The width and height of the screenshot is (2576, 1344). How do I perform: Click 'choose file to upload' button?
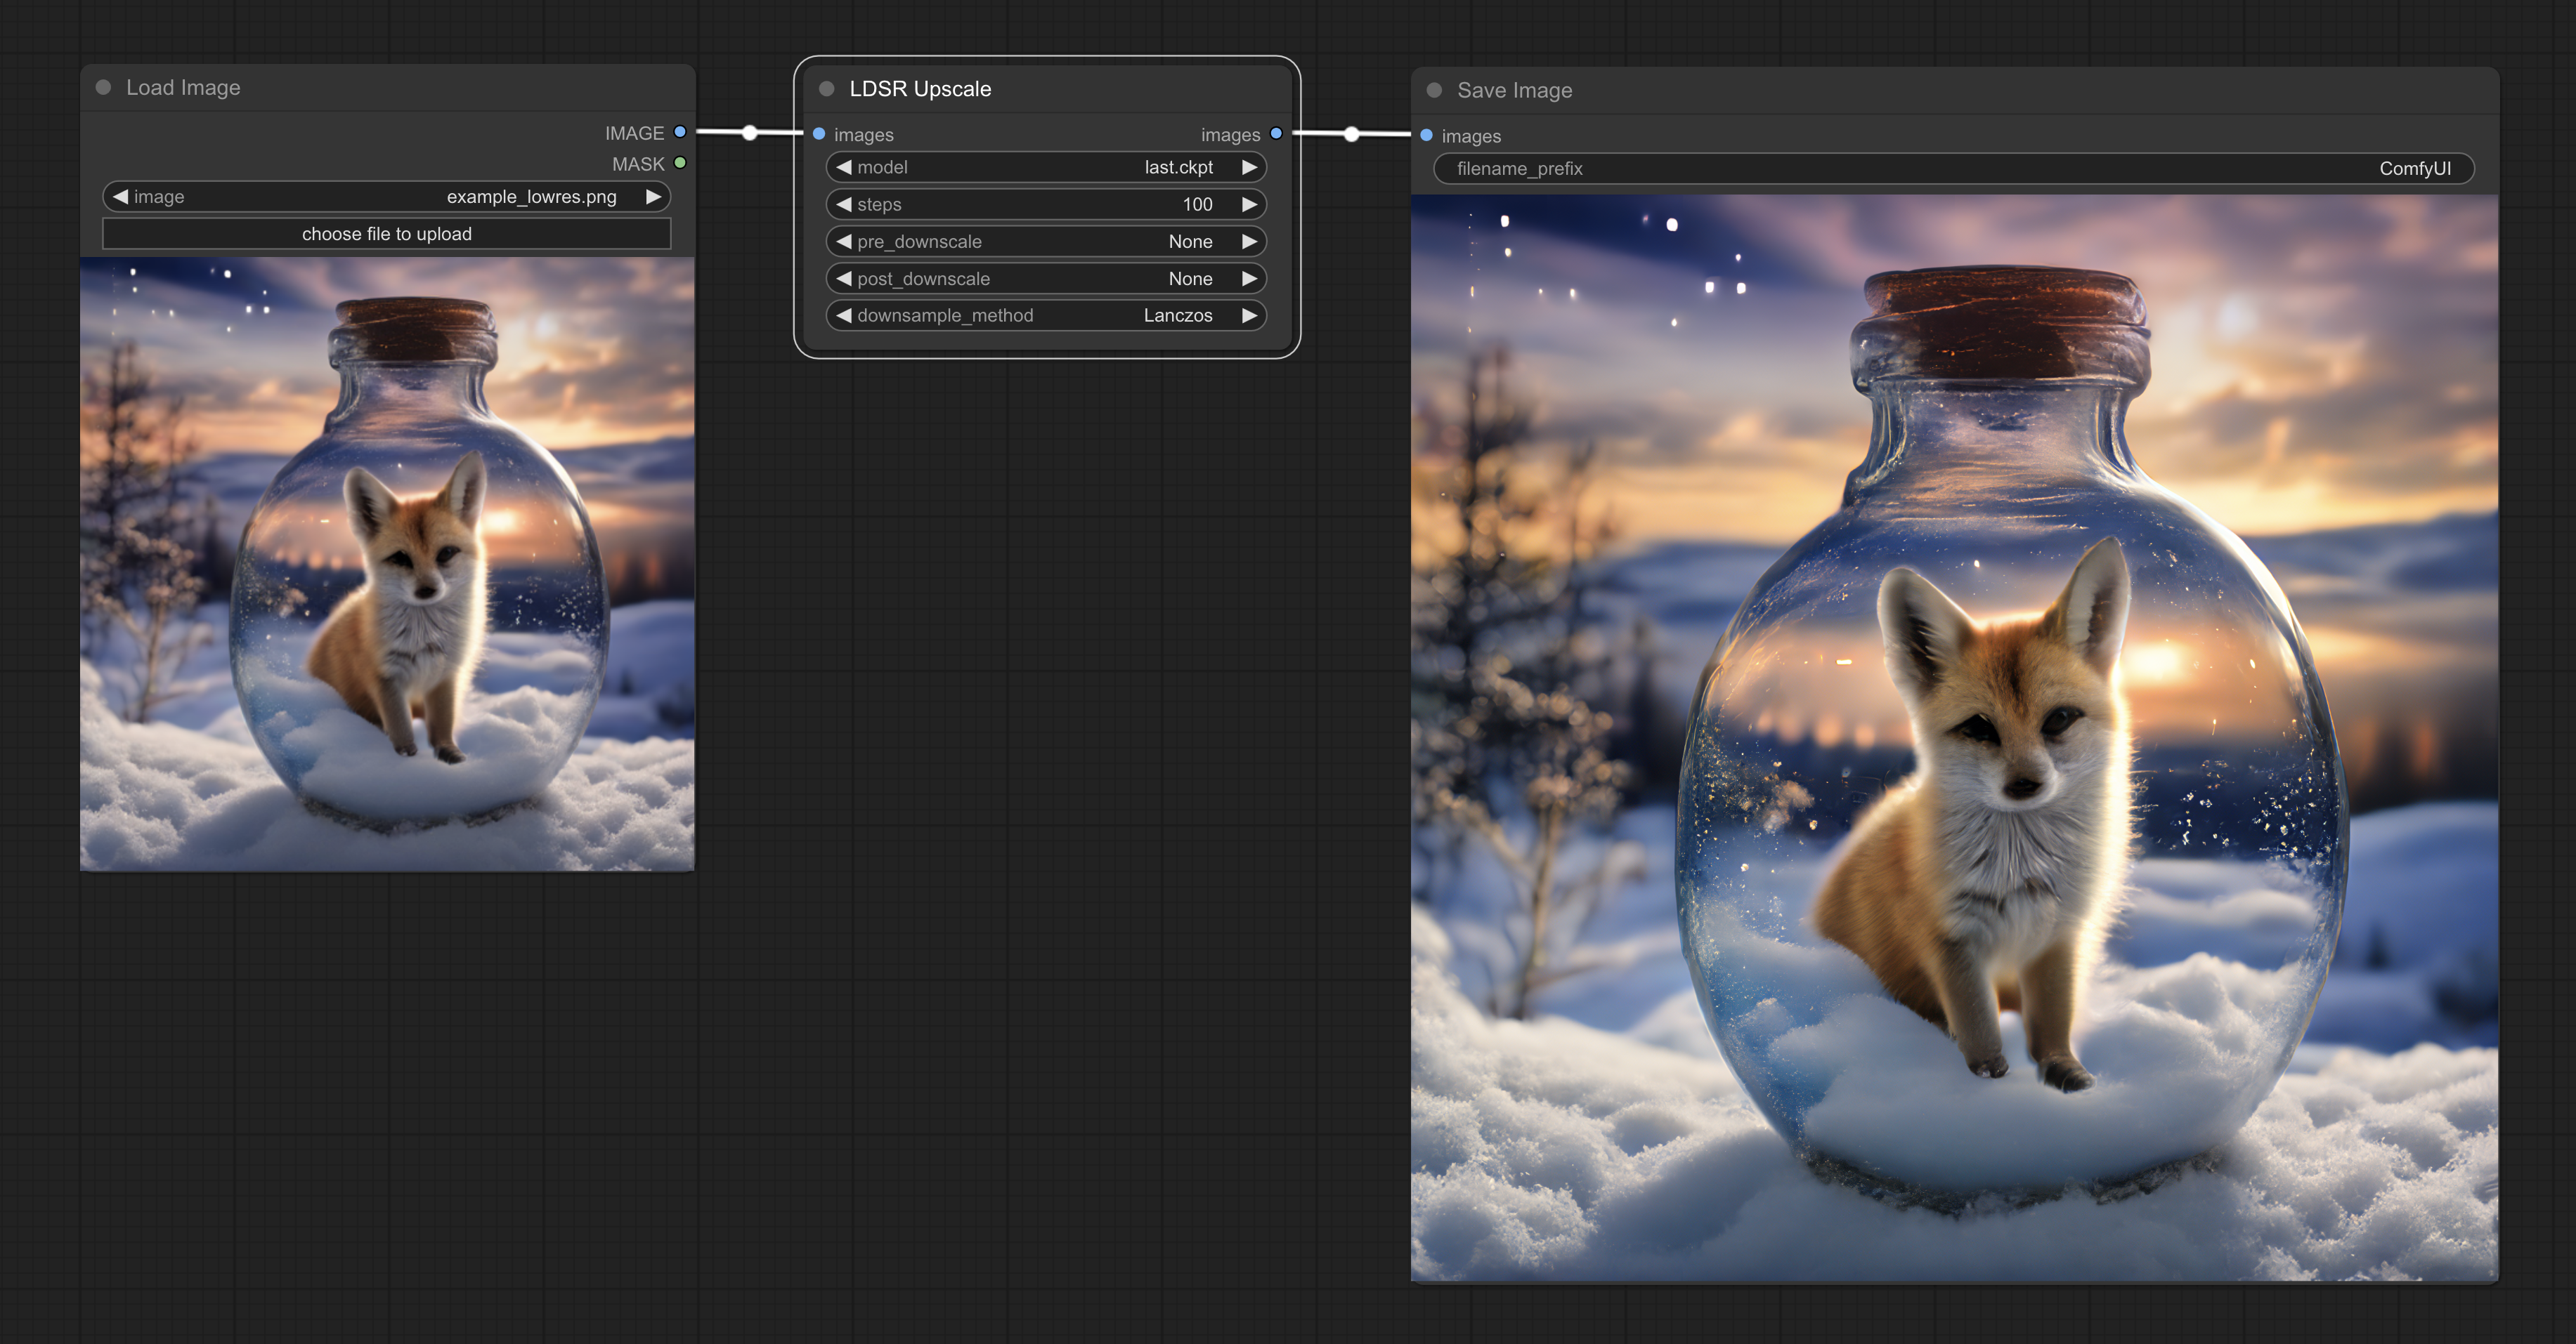tap(387, 234)
